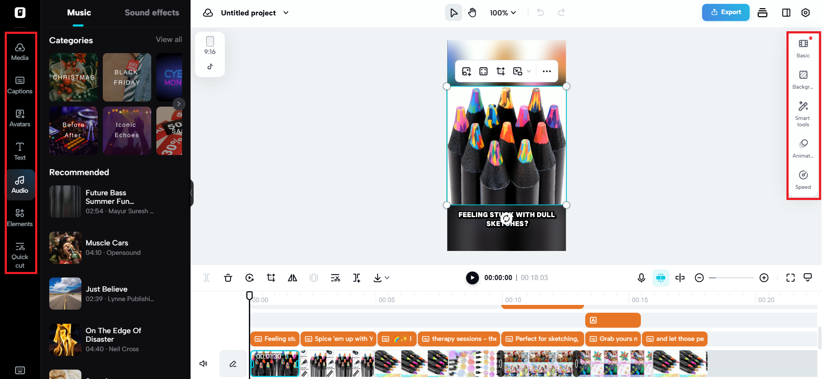Open the Elements panel
The image size is (822, 379).
pos(20,218)
